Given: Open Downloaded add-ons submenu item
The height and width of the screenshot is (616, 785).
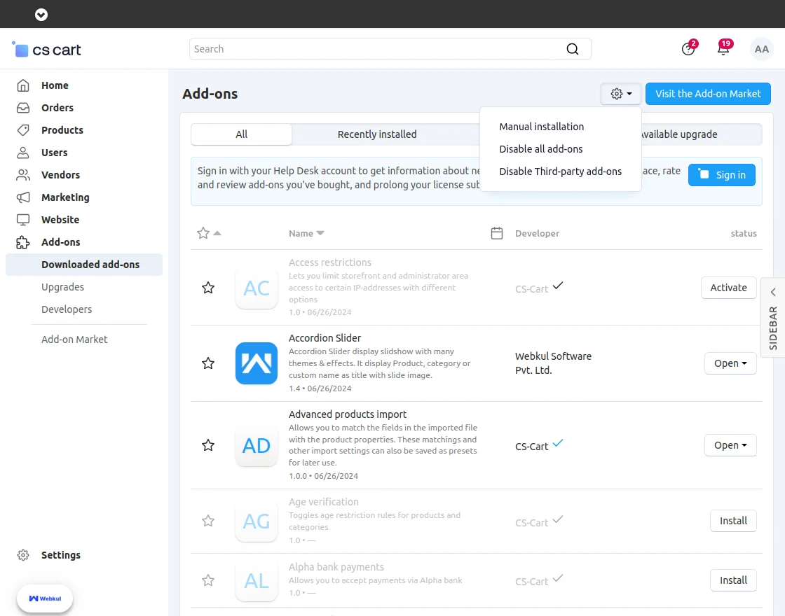Looking at the screenshot, I should (84, 265).
